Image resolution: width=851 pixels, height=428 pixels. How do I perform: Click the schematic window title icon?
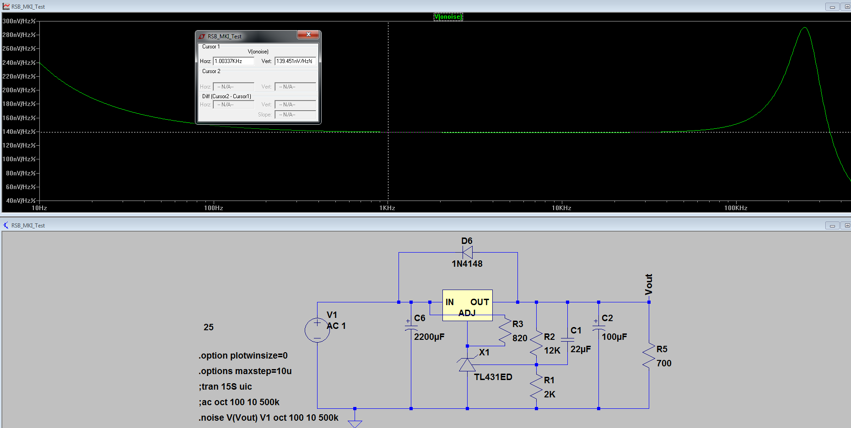pyautogui.click(x=6, y=225)
